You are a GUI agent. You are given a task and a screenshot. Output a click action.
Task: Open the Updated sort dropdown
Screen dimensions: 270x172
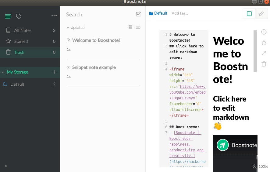click(76, 28)
